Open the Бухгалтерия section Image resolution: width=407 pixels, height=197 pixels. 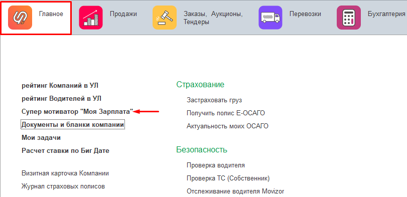387,14
